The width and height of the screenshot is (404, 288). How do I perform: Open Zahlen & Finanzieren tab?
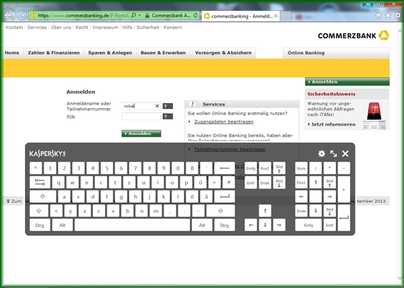coord(54,52)
